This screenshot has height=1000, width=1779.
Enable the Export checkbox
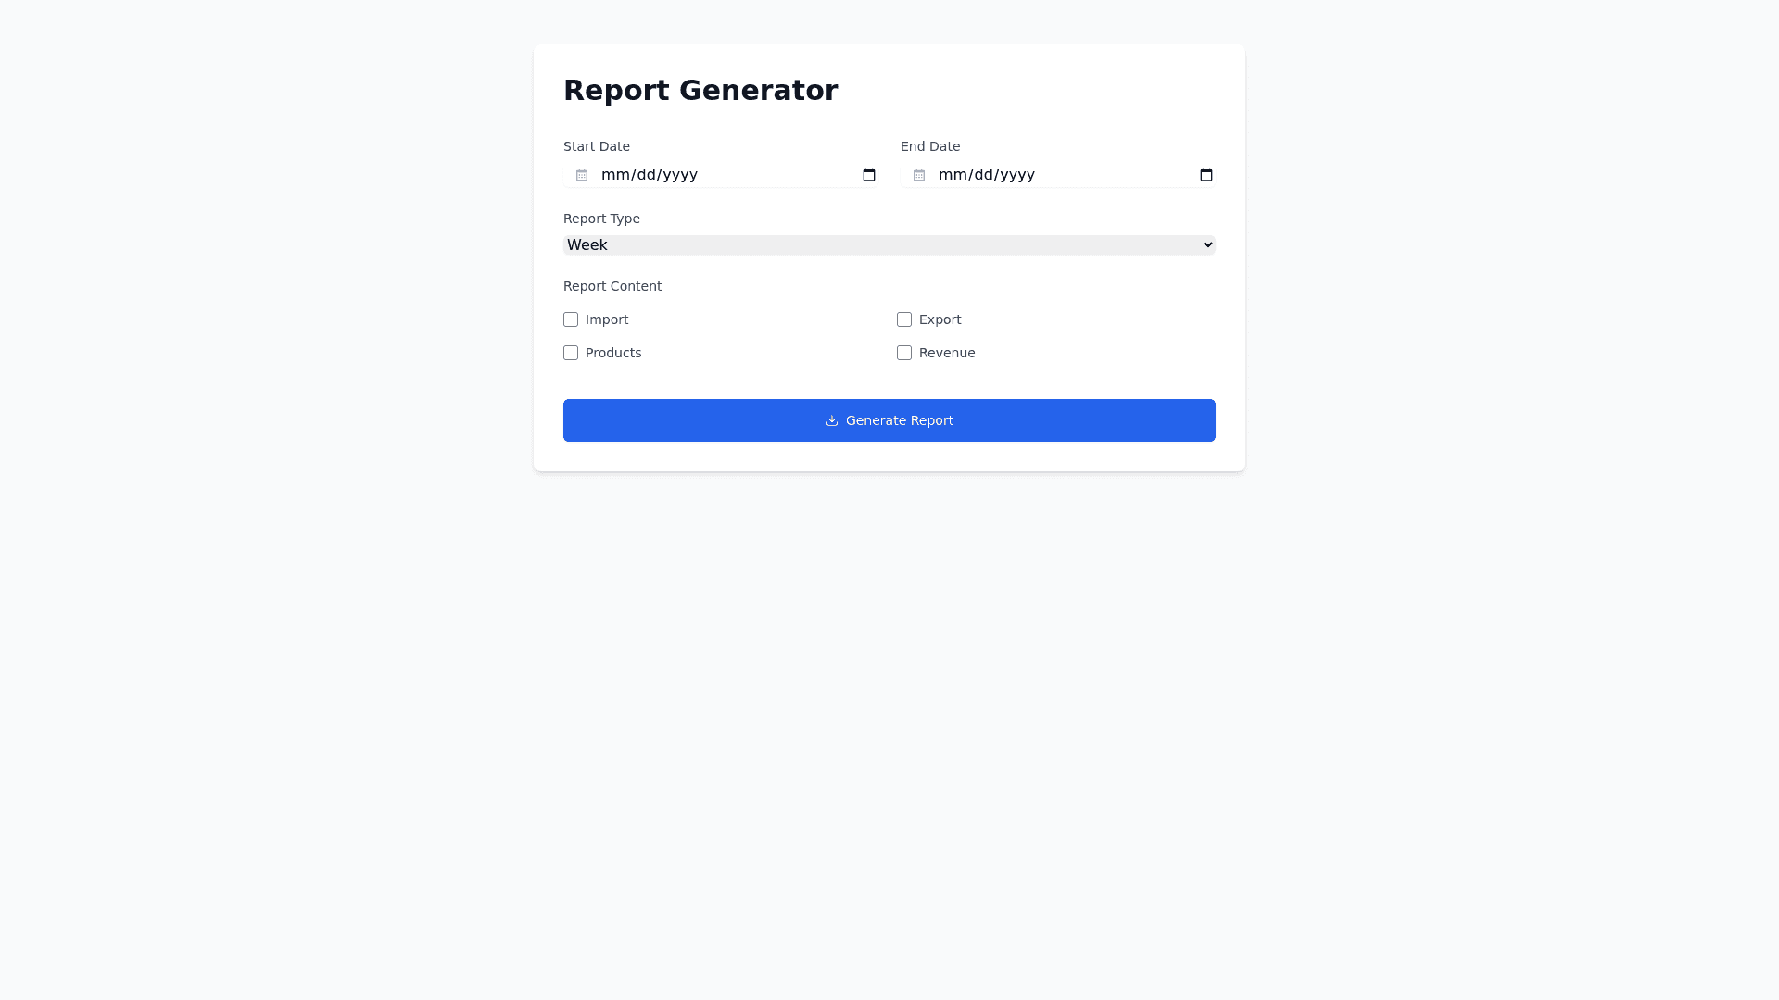(x=904, y=319)
